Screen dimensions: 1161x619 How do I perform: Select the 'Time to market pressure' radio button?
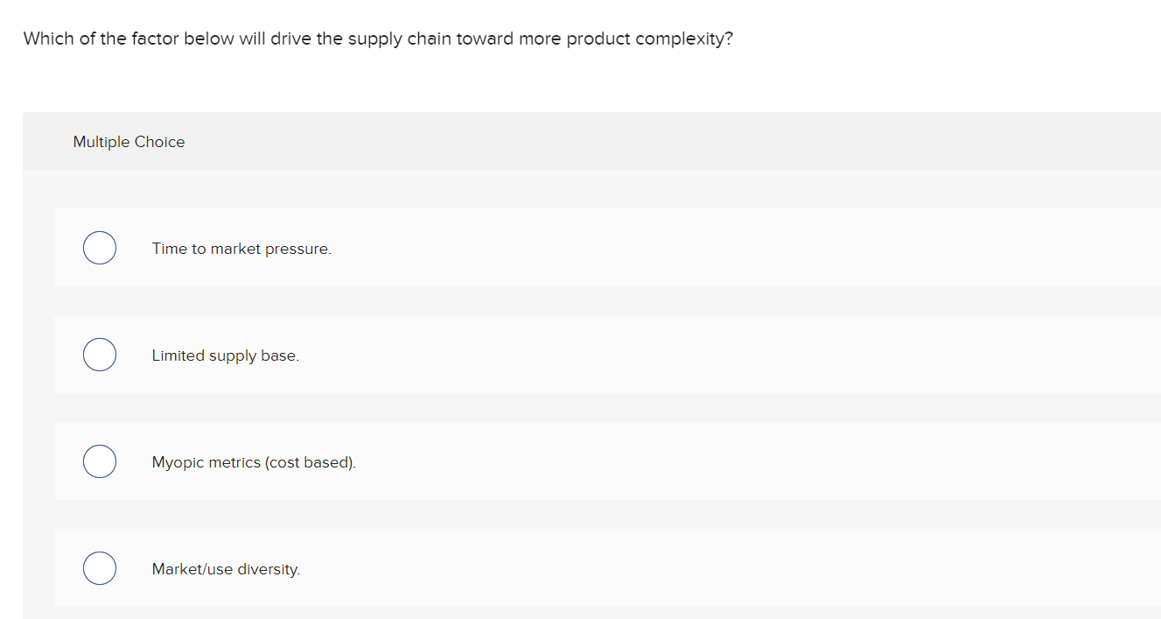(x=99, y=248)
